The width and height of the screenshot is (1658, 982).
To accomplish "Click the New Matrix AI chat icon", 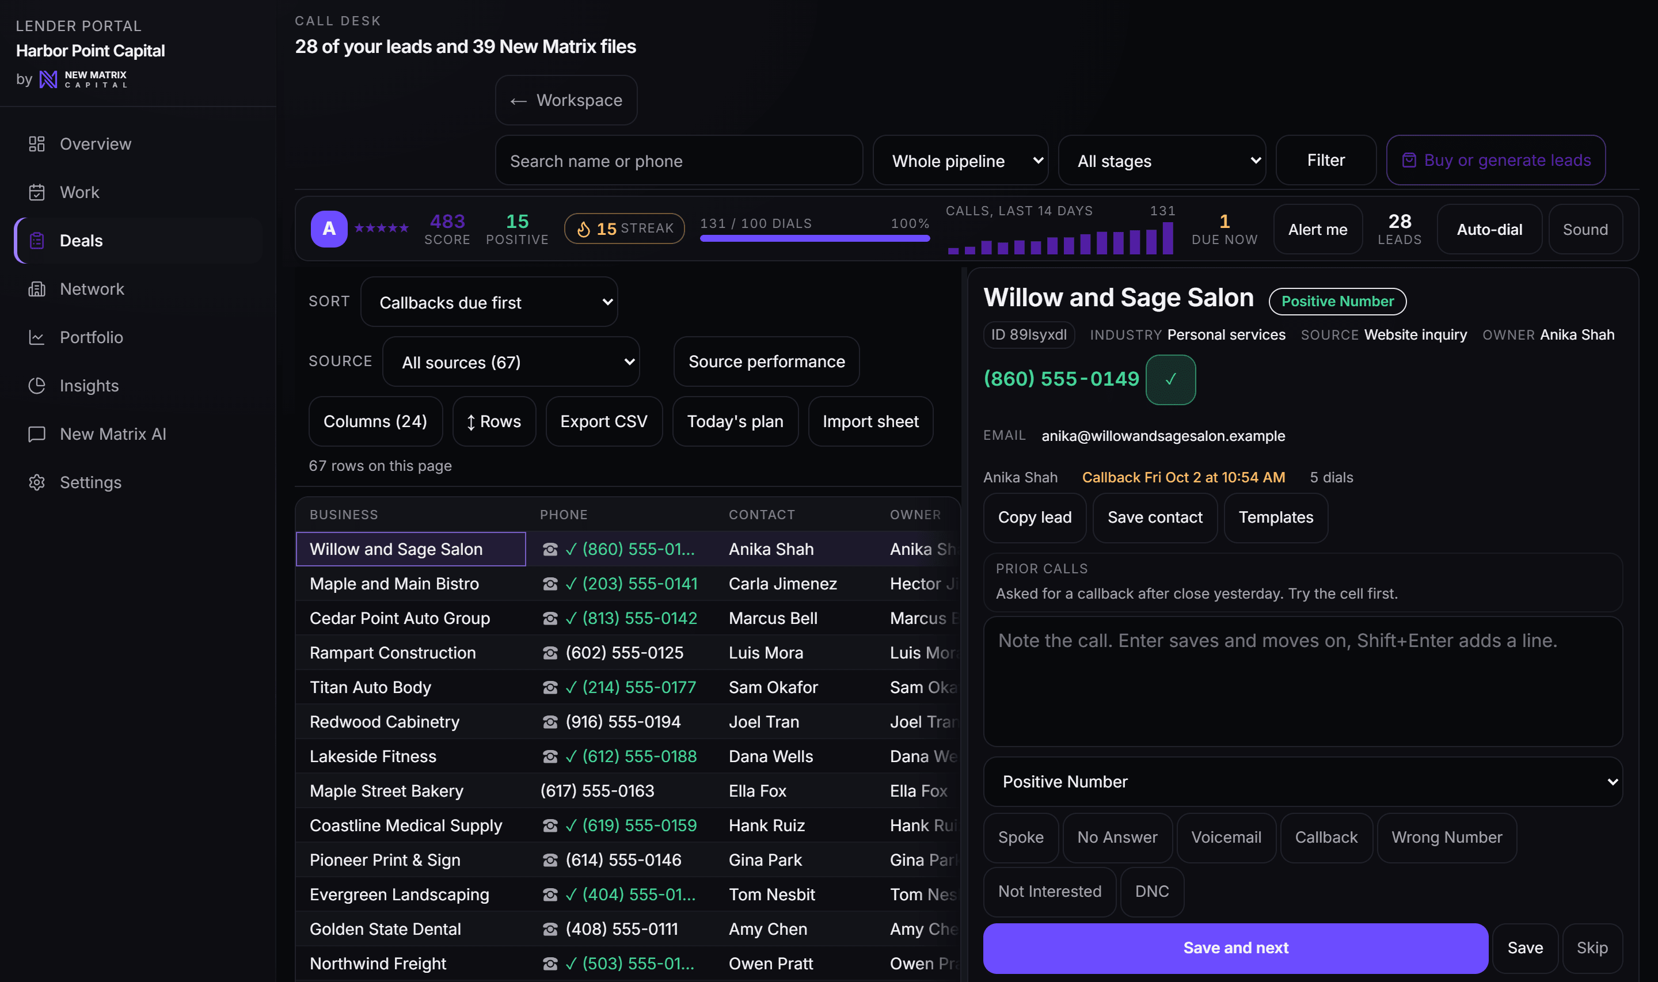I will point(36,433).
